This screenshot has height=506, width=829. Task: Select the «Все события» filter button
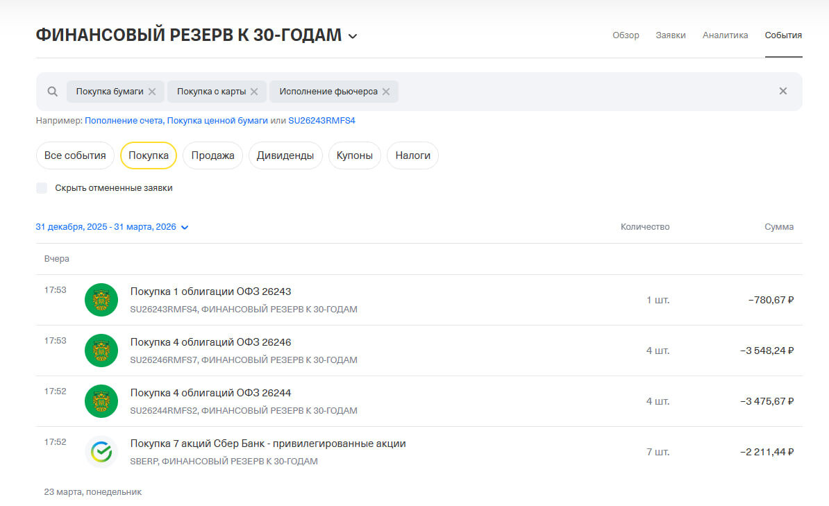[x=75, y=155]
